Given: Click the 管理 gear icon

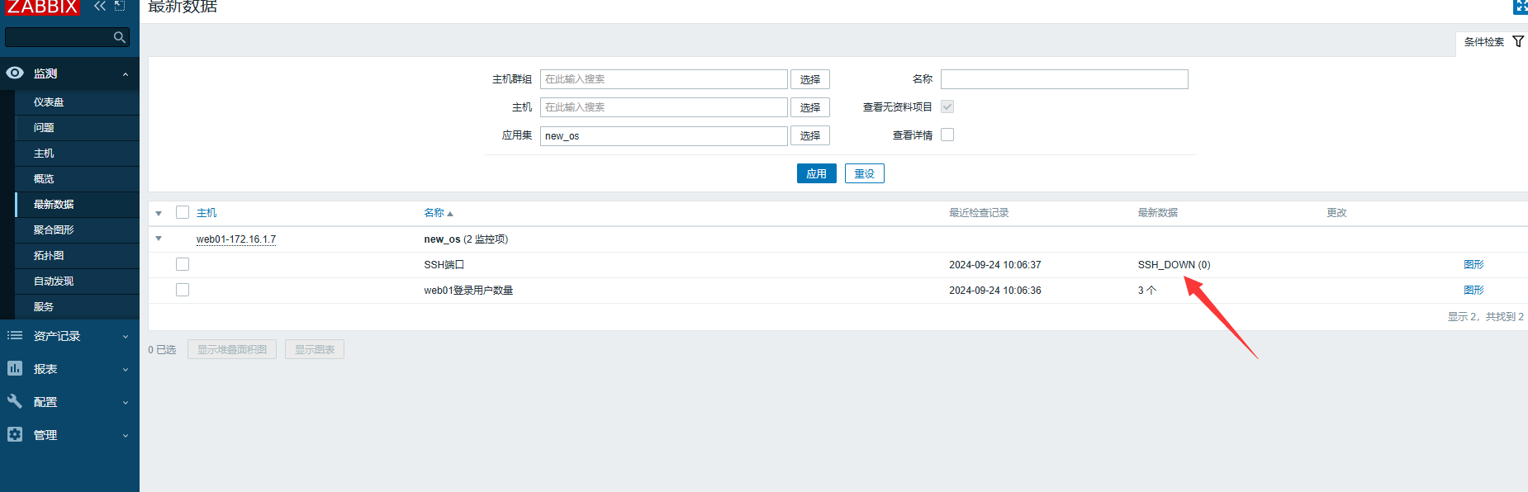Looking at the screenshot, I should pyautogui.click(x=15, y=434).
